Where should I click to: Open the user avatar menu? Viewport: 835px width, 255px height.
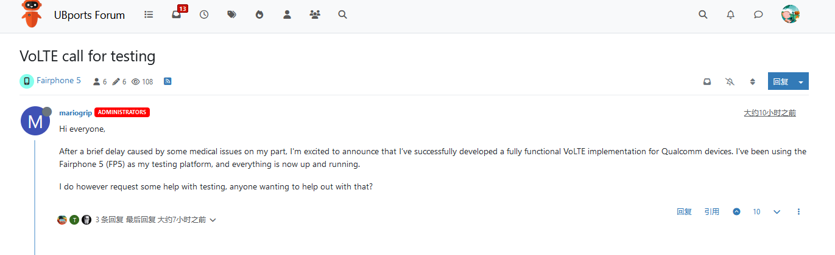pyautogui.click(x=790, y=15)
